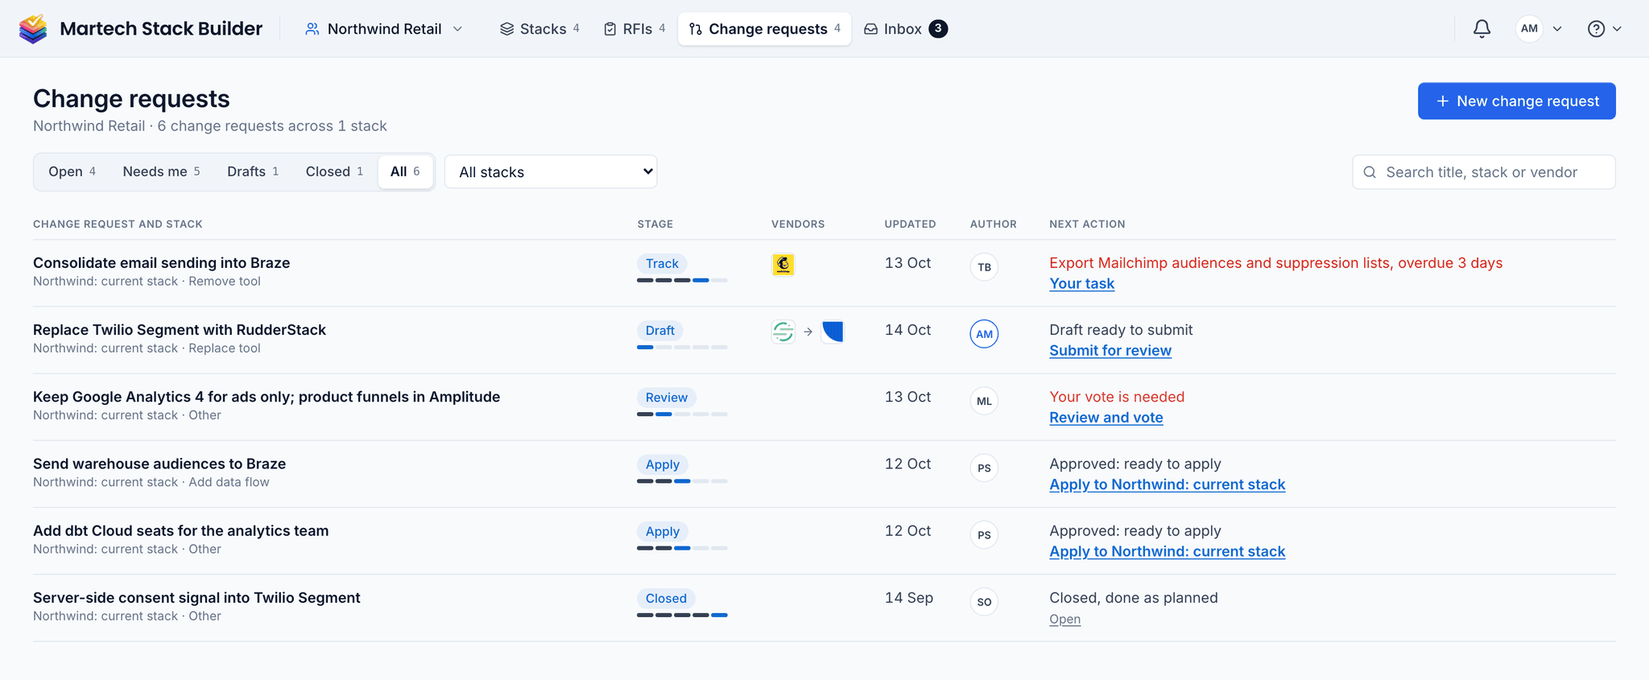Filter by Open change requests
Viewport: 1649px width, 680px height.
[72, 171]
